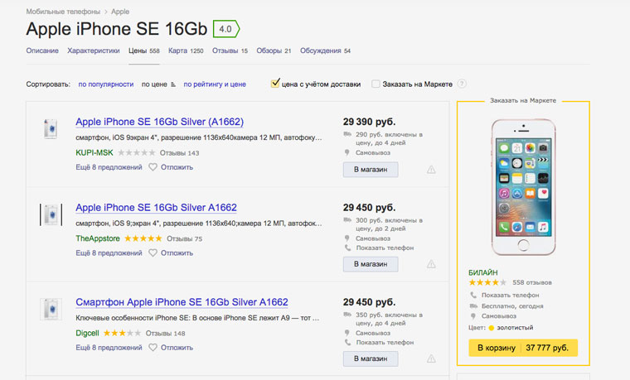The height and width of the screenshot is (380, 630).
Task: Open TheAppstore shop link
Action: pyautogui.click(x=98, y=238)
